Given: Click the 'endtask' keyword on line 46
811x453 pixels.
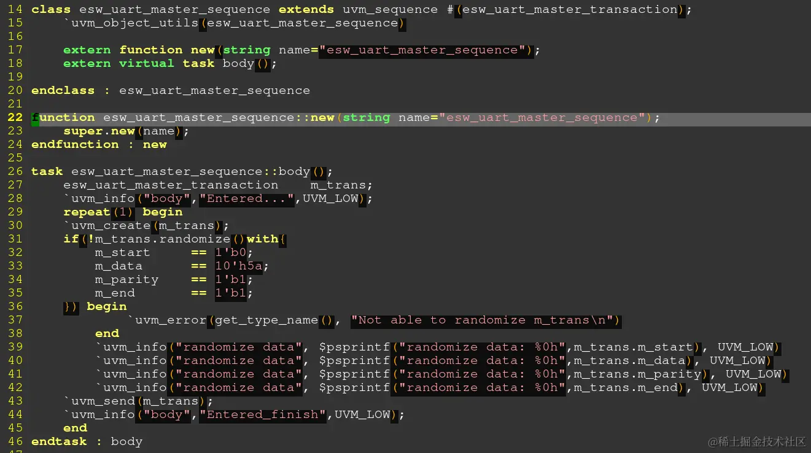Looking at the screenshot, I should click(x=59, y=442).
